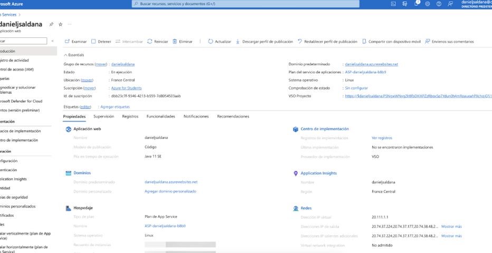
Task: Open default domain link in Essentials
Action: pyautogui.click(x=372, y=64)
